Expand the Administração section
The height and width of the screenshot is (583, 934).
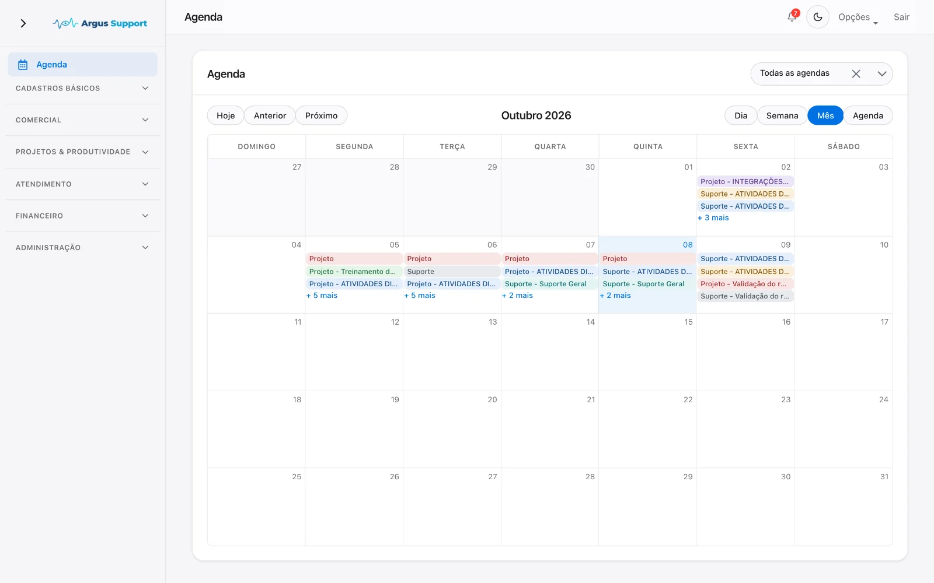coord(82,247)
